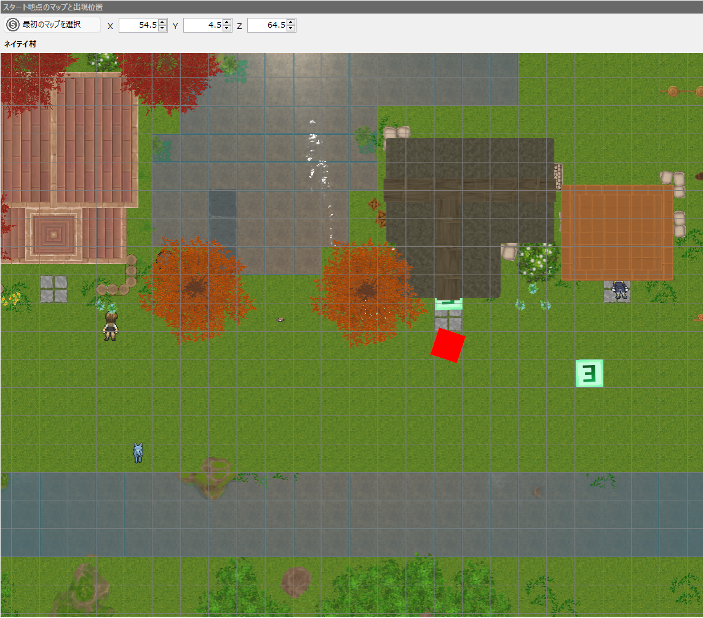The width and height of the screenshot is (703, 618).
Task: Click the Z coordinate input field
Action: click(x=266, y=25)
